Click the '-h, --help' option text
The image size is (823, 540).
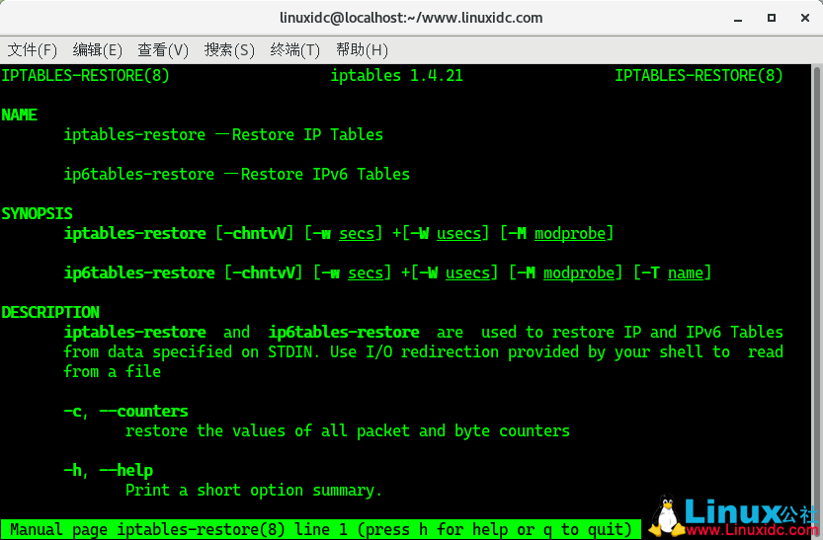108,470
